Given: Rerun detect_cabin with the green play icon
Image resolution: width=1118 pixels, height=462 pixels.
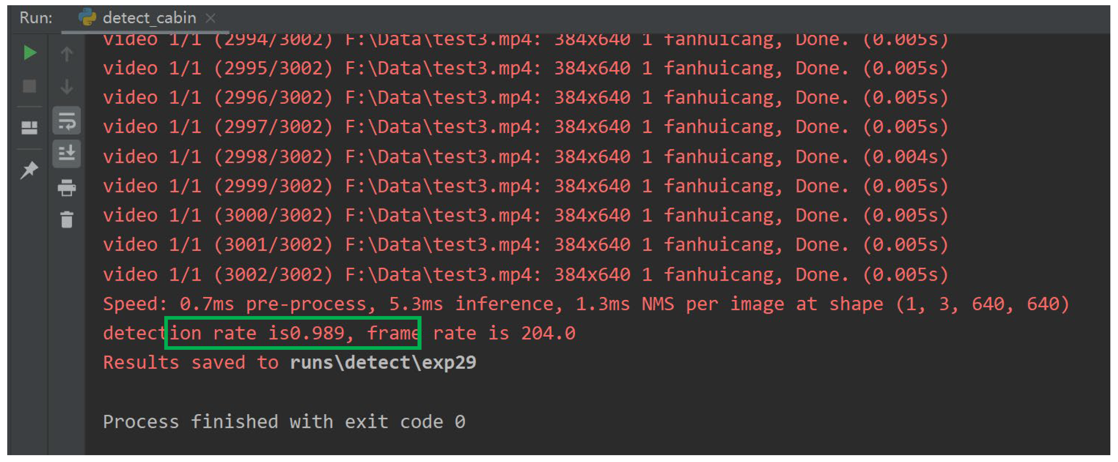Looking at the screenshot, I should click(x=29, y=53).
